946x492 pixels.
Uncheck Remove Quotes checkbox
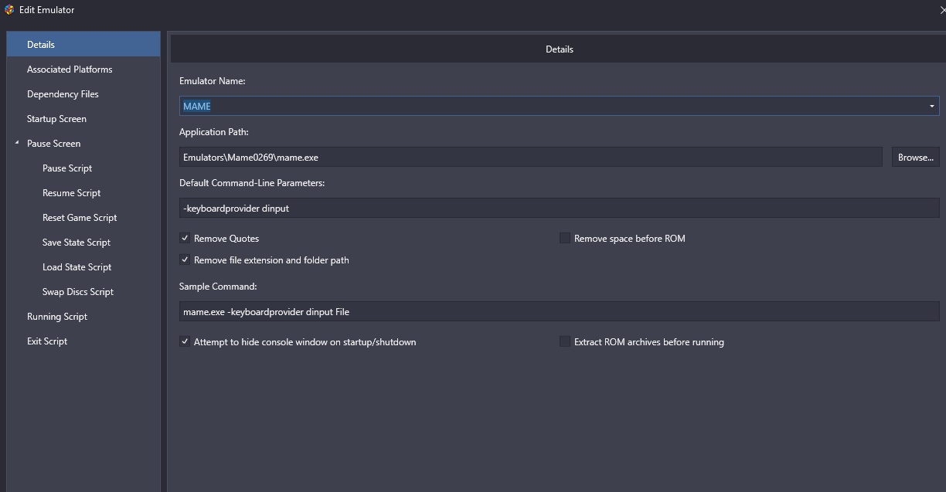pyautogui.click(x=185, y=239)
